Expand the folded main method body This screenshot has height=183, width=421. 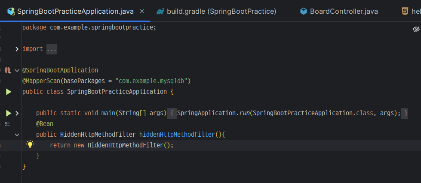tap(17, 113)
